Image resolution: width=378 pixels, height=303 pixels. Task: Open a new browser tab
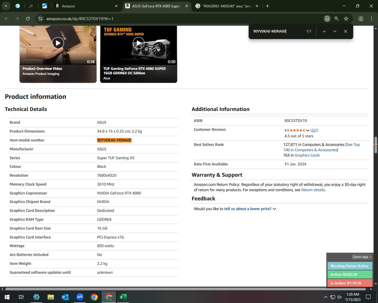268,6
